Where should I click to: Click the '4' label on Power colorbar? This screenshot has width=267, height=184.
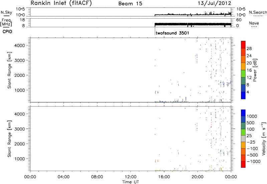coord(248,92)
